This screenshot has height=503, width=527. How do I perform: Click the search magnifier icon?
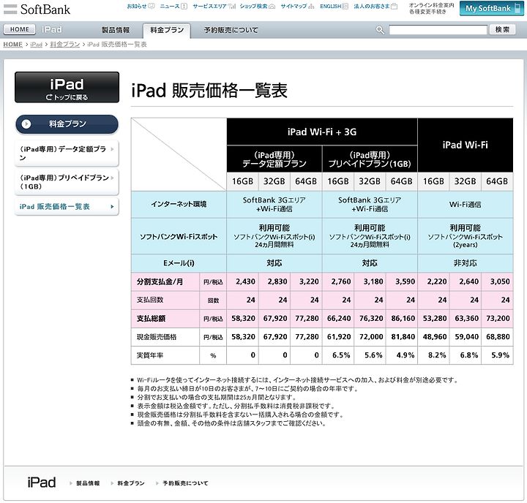click(x=380, y=30)
